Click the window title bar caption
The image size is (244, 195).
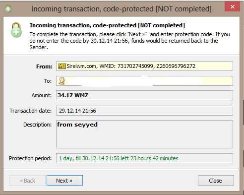click(x=122, y=9)
